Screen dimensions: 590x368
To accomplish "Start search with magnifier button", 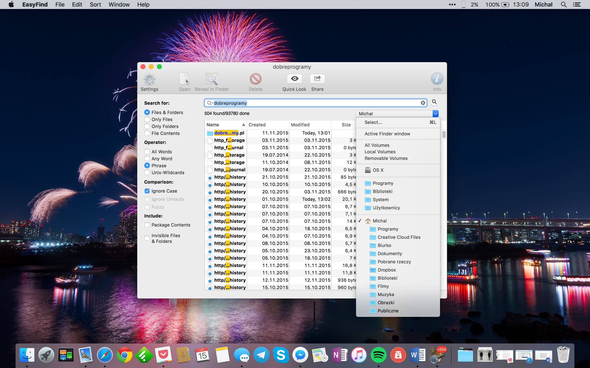I will point(434,102).
